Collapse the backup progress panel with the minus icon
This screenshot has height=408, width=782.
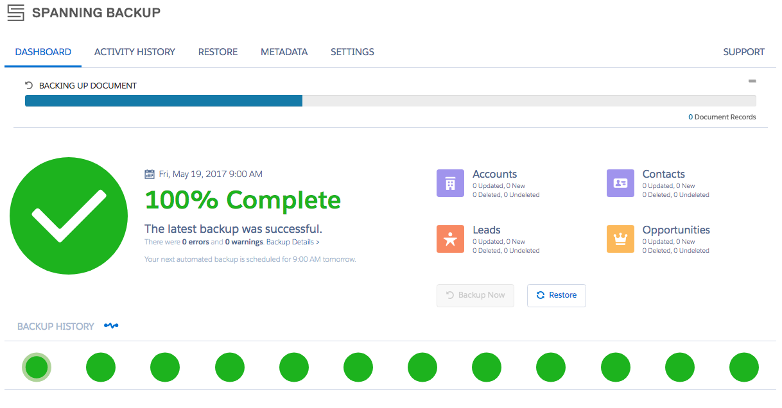click(752, 81)
